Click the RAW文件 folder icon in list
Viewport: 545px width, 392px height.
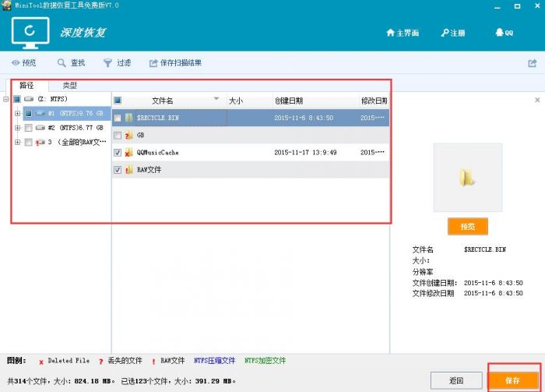pos(129,170)
